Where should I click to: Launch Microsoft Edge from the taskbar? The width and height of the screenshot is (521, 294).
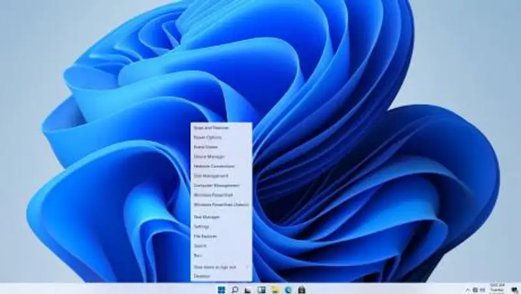pos(288,290)
